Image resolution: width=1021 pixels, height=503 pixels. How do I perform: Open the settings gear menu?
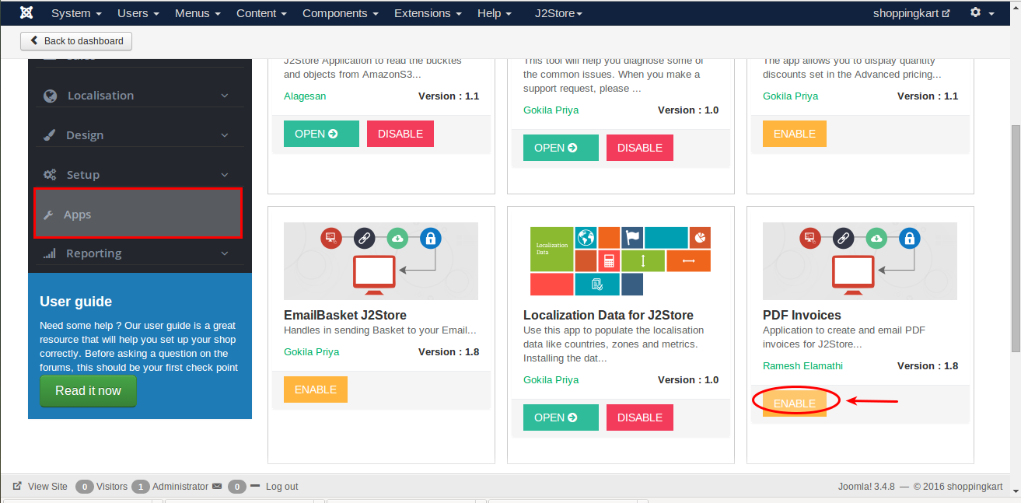pyautogui.click(x=981, y=13)
